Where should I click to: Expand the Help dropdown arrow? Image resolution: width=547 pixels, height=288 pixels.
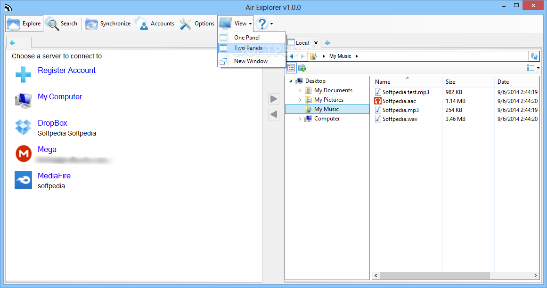tap(272, 24)
